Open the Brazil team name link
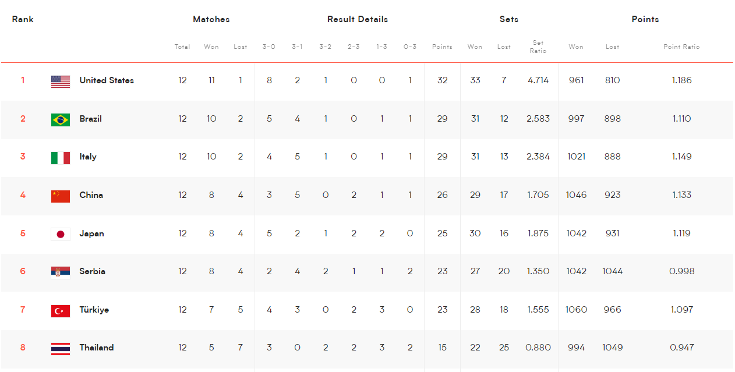 pos(90,119)
